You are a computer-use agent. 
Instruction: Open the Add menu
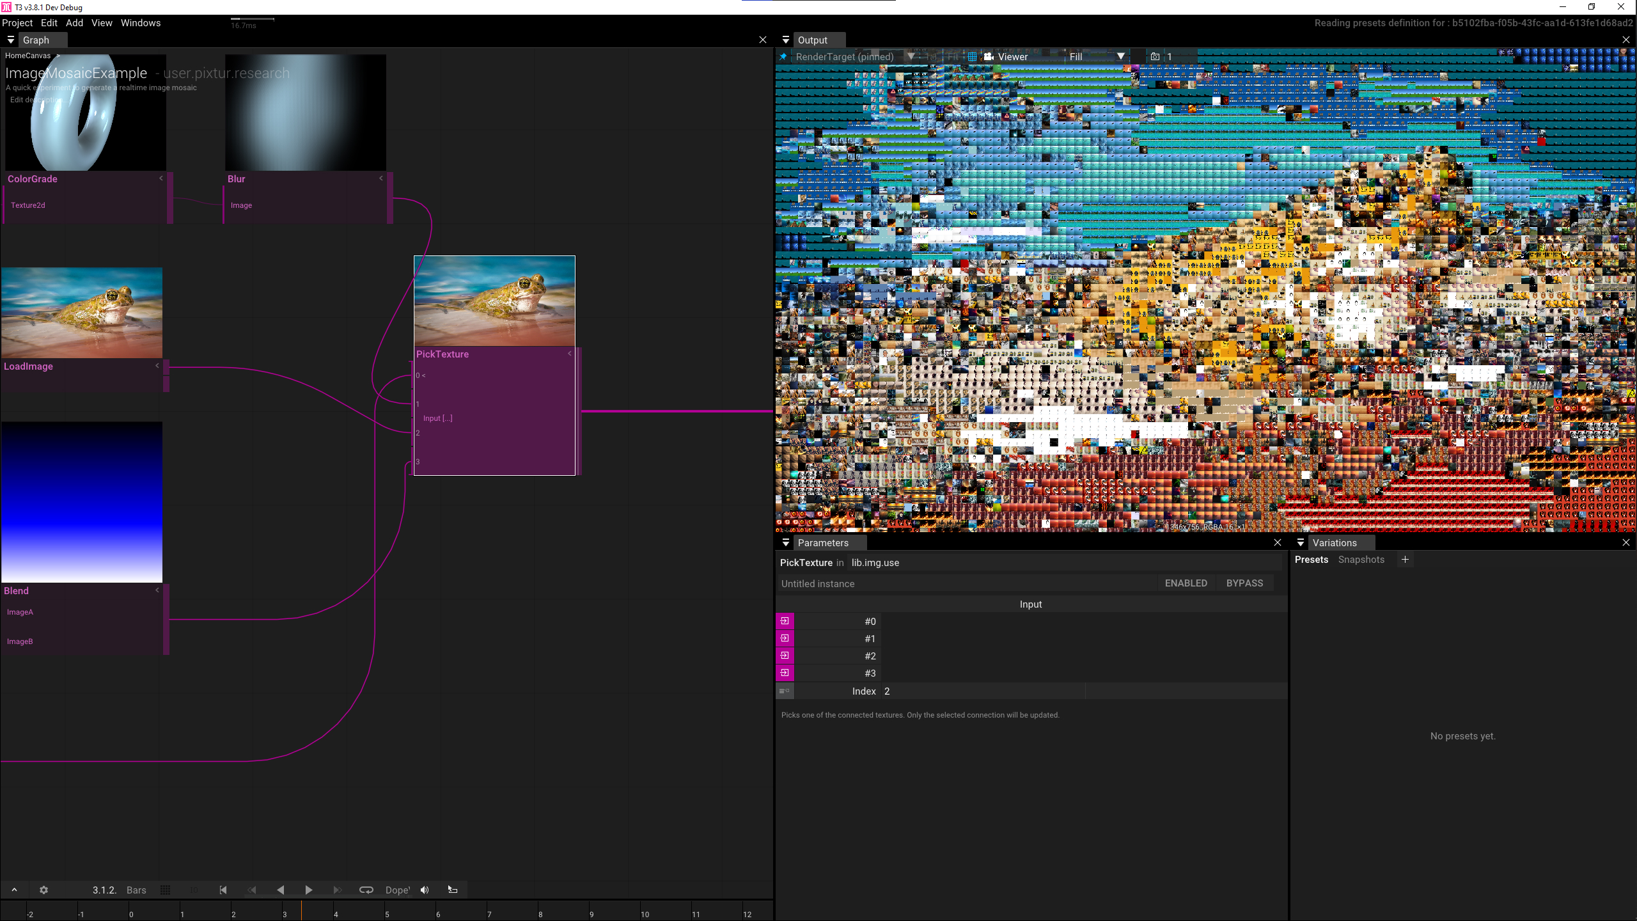click(x=74, y=22)
